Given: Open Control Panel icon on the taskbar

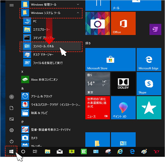Looking at the screenshot, I should coord(96,152).
